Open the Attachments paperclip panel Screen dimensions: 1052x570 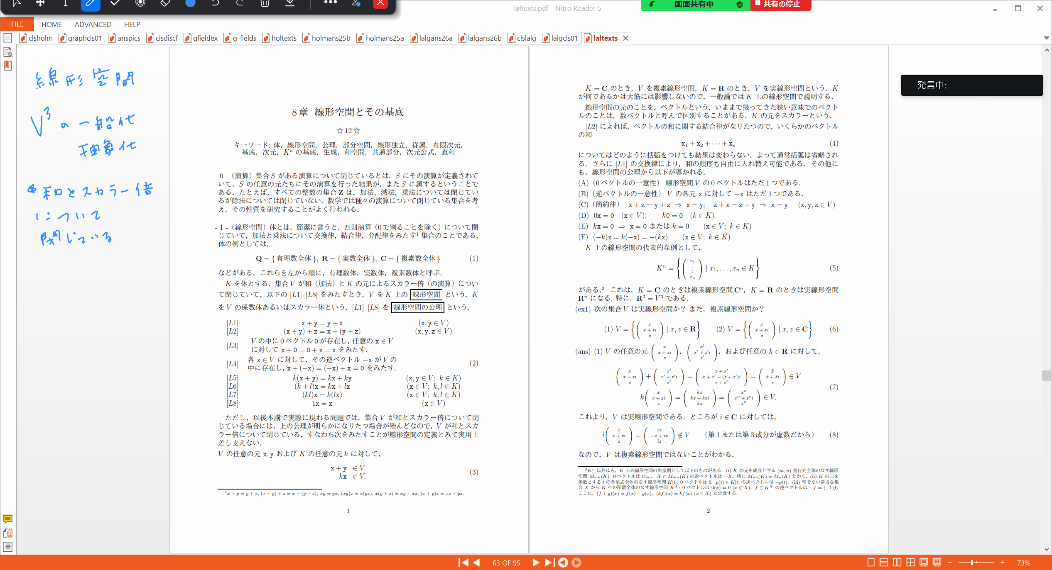[x=7, y=533]
